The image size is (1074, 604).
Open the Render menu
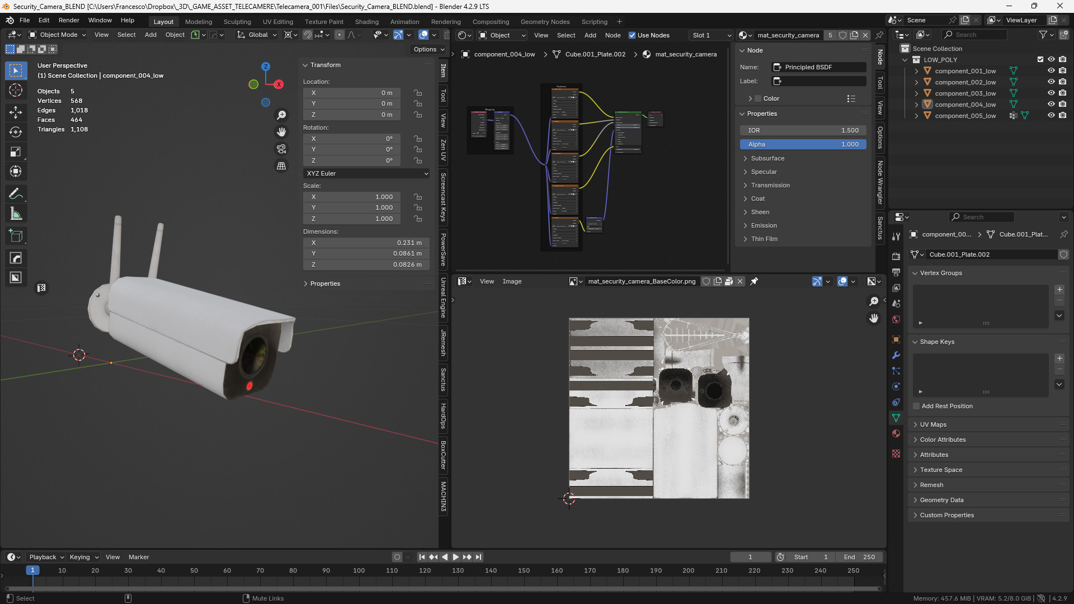point(69,20)
